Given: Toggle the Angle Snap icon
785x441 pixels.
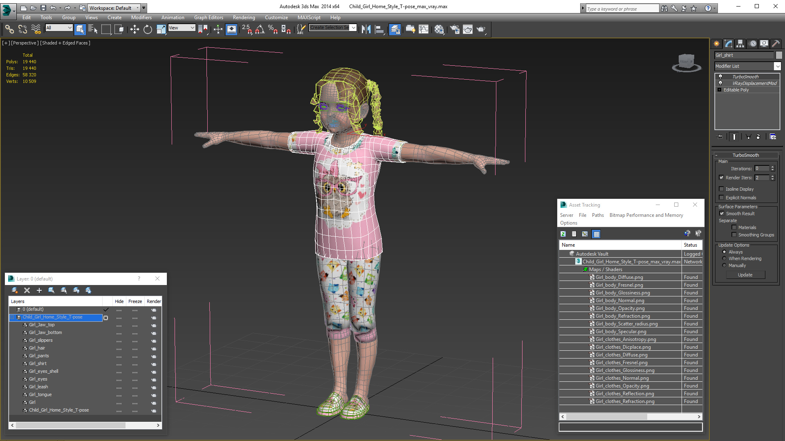Looking at the screenshot, I should tap(260, 29).
